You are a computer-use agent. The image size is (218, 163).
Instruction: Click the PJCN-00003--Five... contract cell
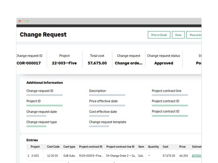tap(91, 156)
